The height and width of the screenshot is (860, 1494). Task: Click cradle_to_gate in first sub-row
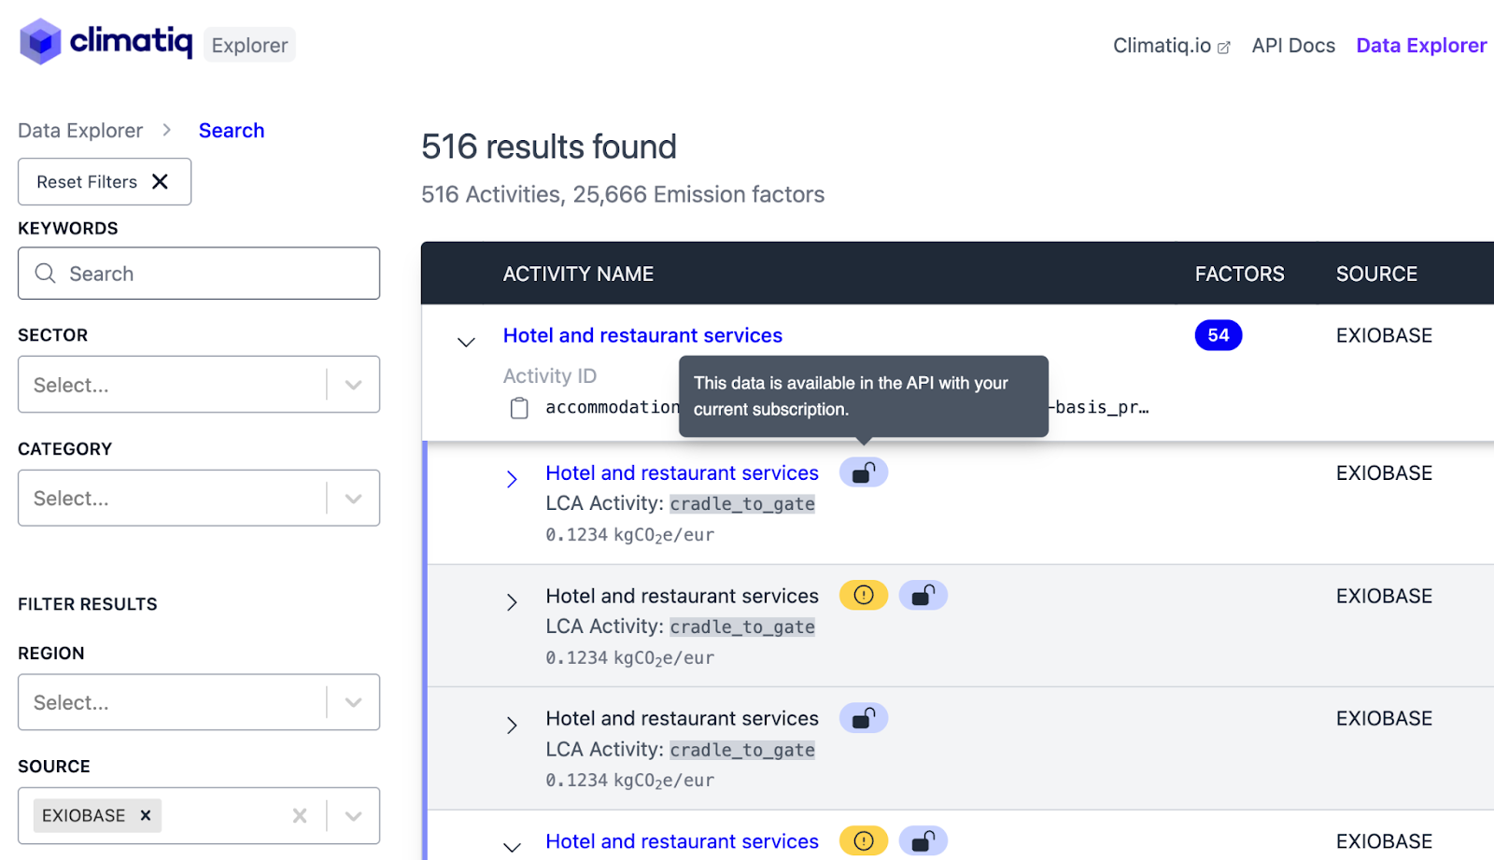pos(742,503)
